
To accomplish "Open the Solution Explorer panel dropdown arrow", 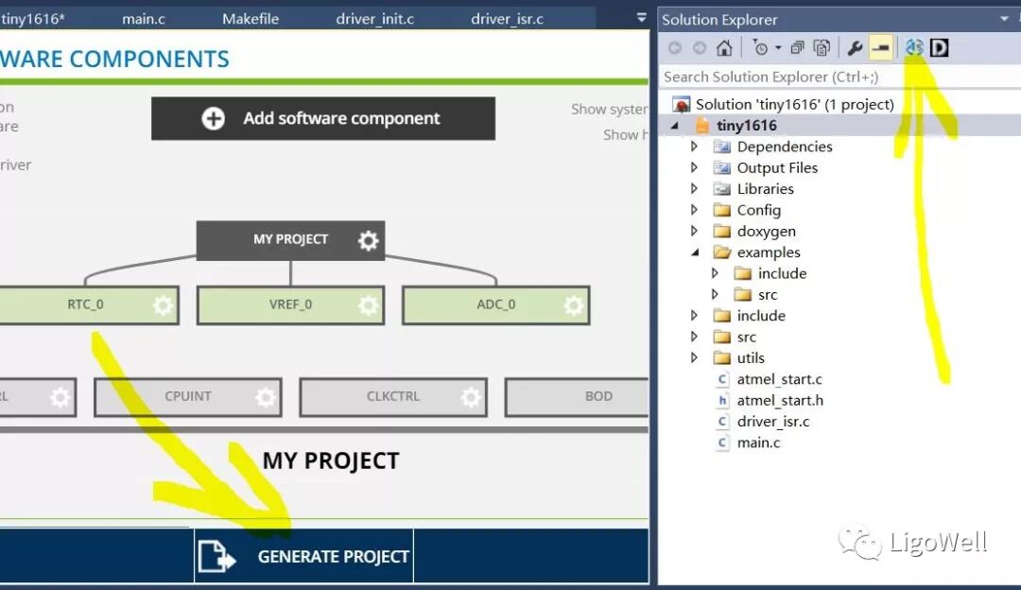I will [x=1004, y=19].
